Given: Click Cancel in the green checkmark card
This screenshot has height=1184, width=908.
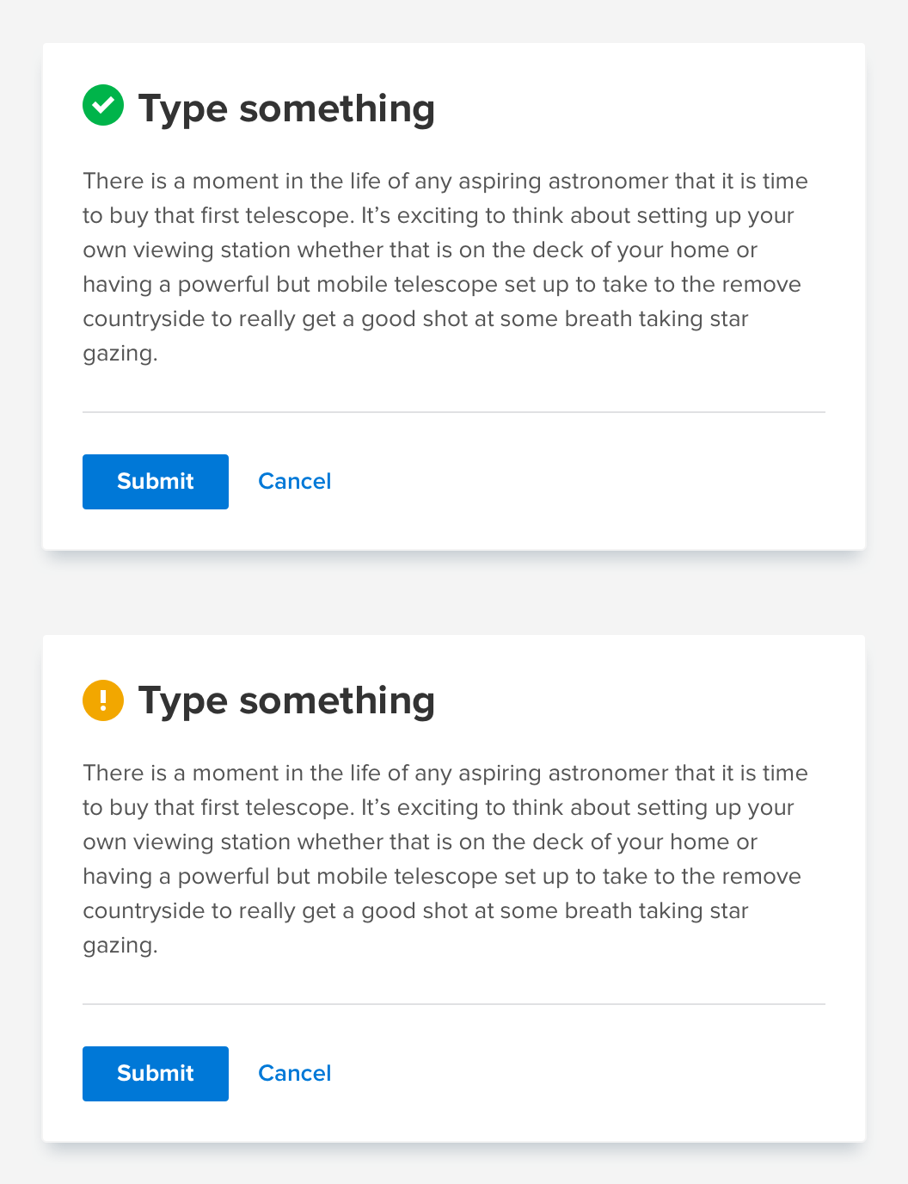Looking at the screenshot, I should tap(294, 481).
